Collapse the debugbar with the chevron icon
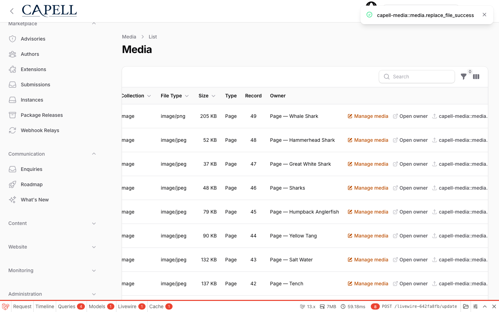The image size is (499, 312). coord(485,306)
